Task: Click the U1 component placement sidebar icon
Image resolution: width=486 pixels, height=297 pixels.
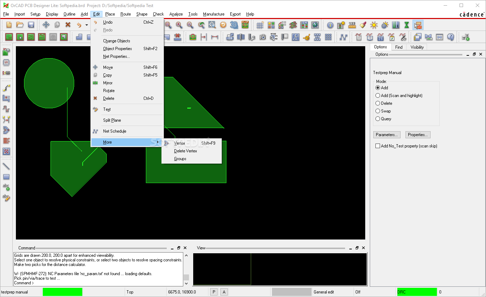Action: pyautogui.click(x=6, y=62)
